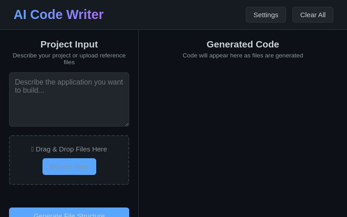Click Generate File Structure button
The height and width of the screenshot is (217, 347).
69,213
